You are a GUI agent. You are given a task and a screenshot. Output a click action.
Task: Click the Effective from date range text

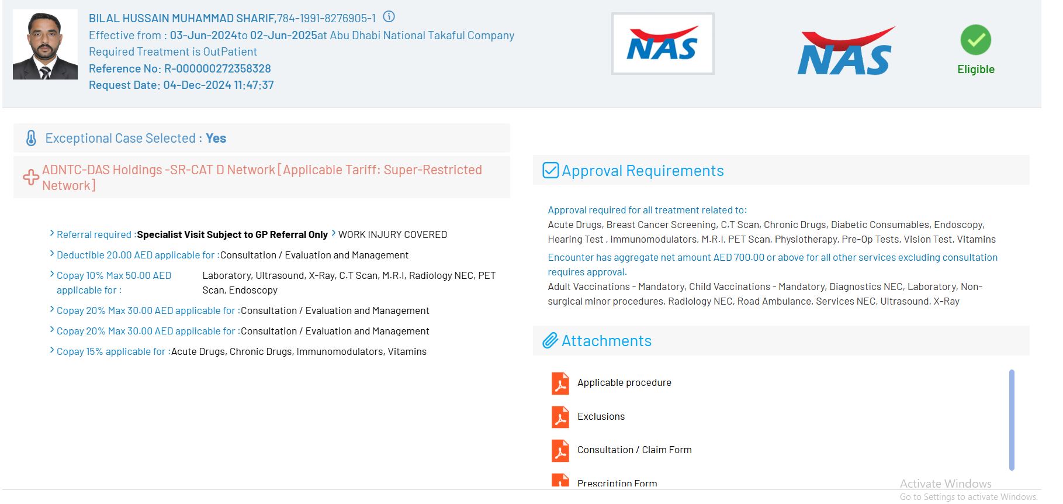click(x=302, y=35)
